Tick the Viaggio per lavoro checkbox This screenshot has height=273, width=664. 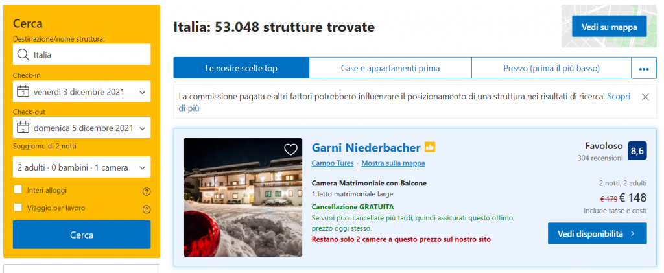point(18,208)
